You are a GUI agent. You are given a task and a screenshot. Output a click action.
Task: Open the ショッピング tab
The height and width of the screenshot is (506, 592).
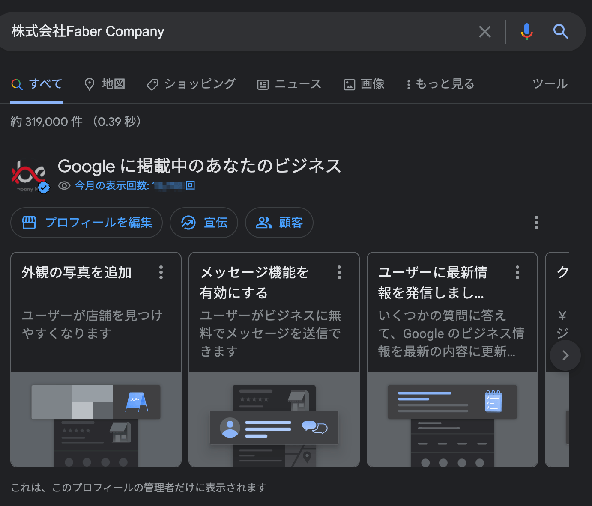pyautogui.click(x=191, y=84)
